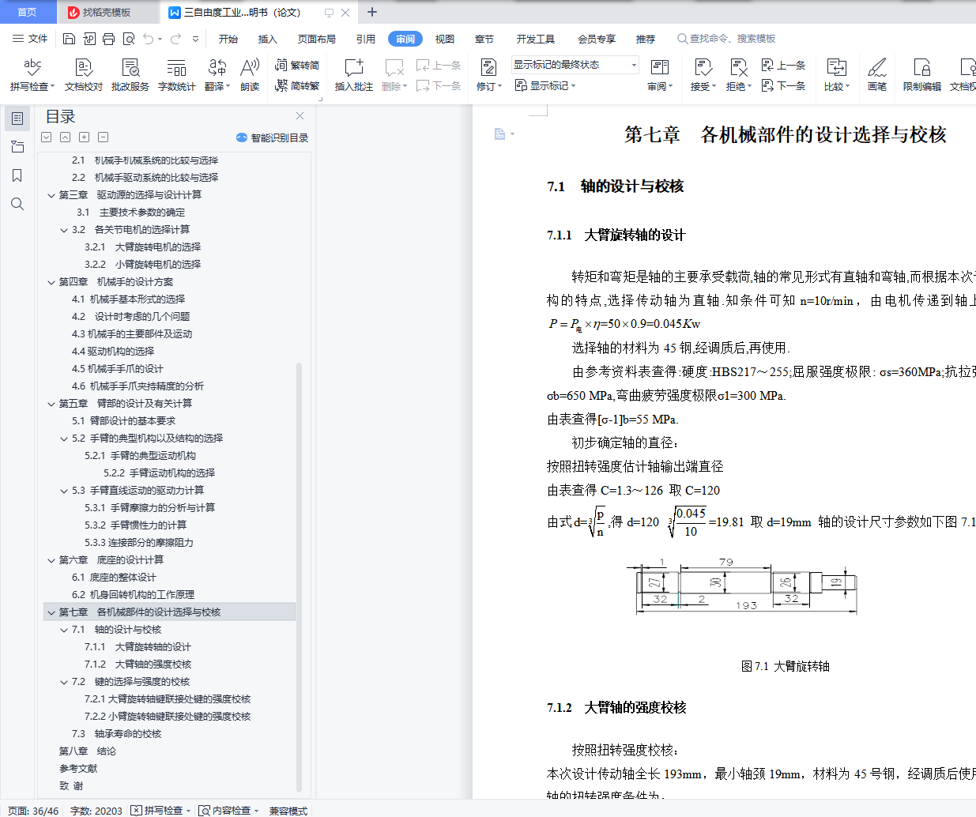Click the minus icon under the 目录 heading
The height and width of the screenshot is (817, 976).
[x=103, y=137]
